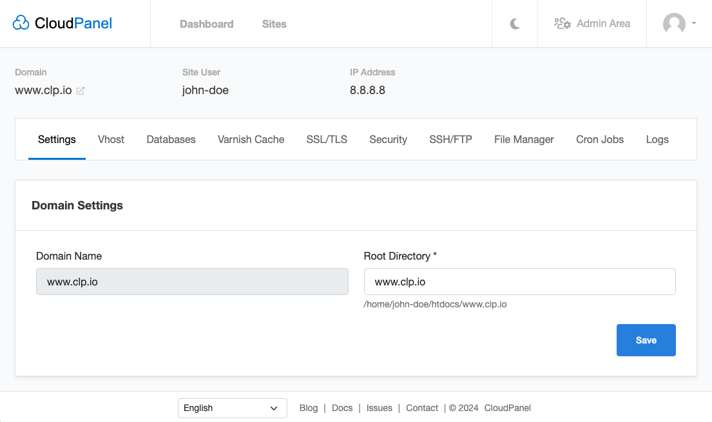
Task: View the Cron Jobs tab
Action: 599,139
